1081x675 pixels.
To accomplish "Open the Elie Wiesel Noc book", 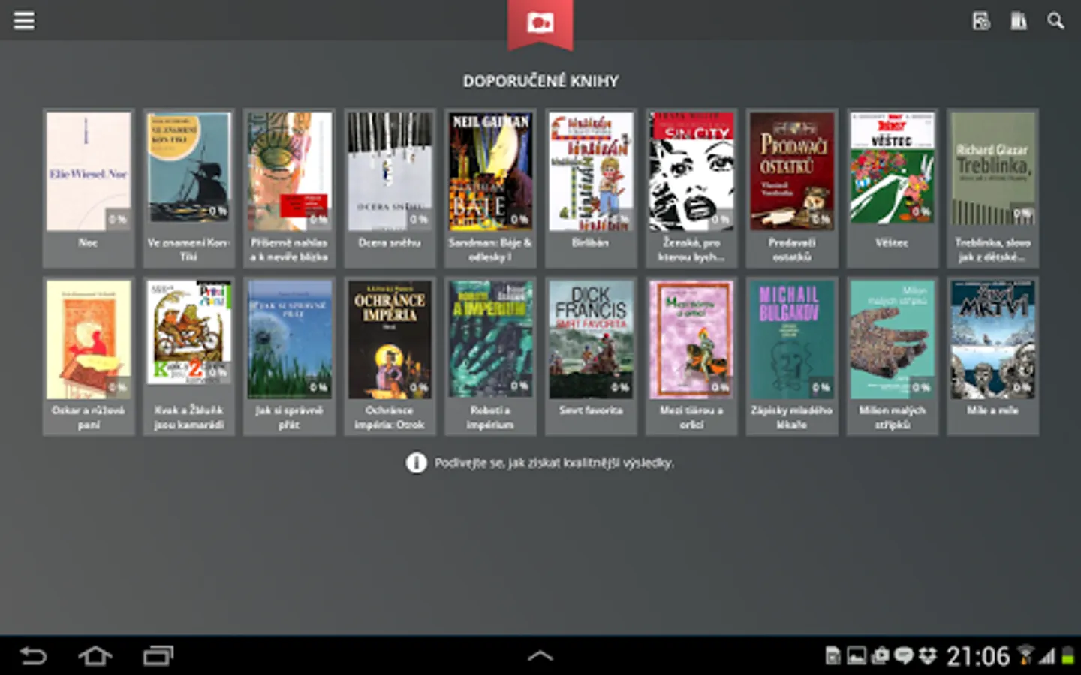I will [89, 187].
